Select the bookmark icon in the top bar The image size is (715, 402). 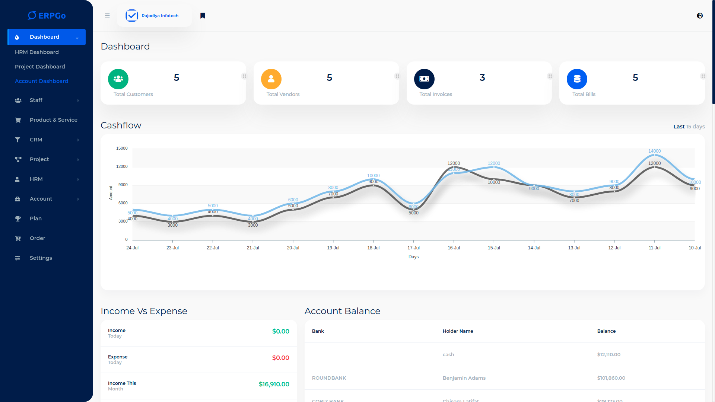pos(203,15)
